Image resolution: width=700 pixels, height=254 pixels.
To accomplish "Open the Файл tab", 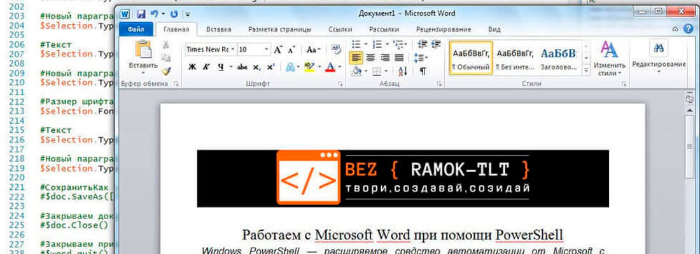I will point(136,29).
